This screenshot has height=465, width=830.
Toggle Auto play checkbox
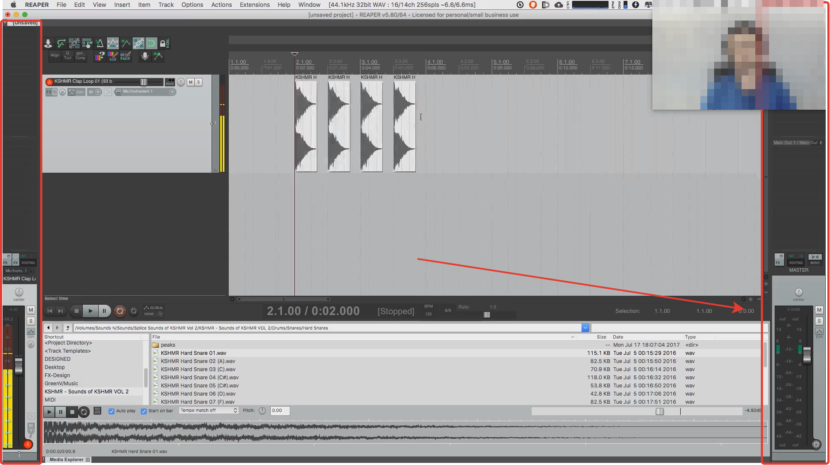coord(112,411)
